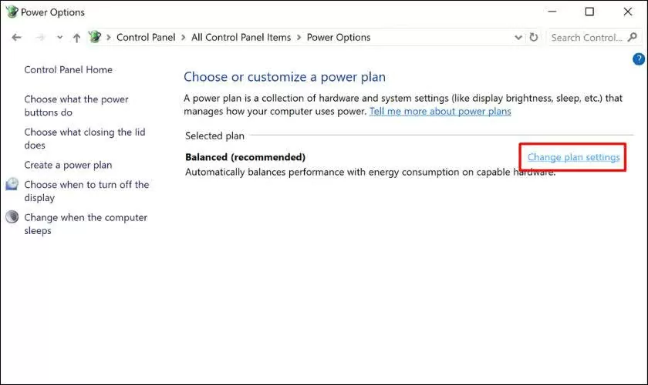This screenshot has height=385, width=648.
Task: Refresh the Power Options page
Action: pos(534,38)
